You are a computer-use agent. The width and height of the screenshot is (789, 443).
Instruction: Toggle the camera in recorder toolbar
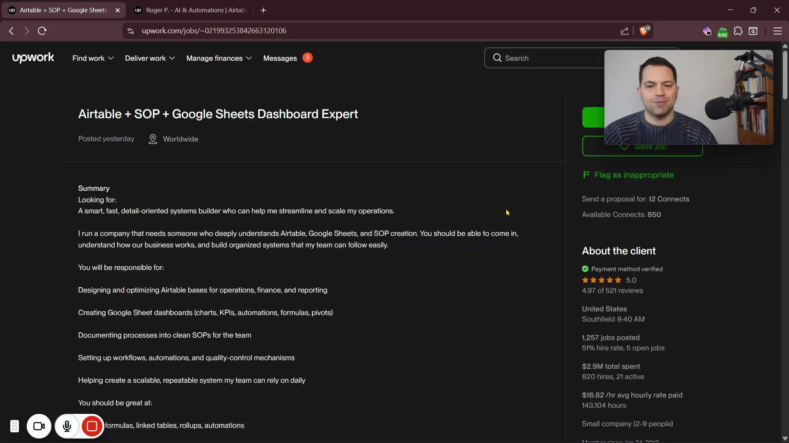[39, 426]
